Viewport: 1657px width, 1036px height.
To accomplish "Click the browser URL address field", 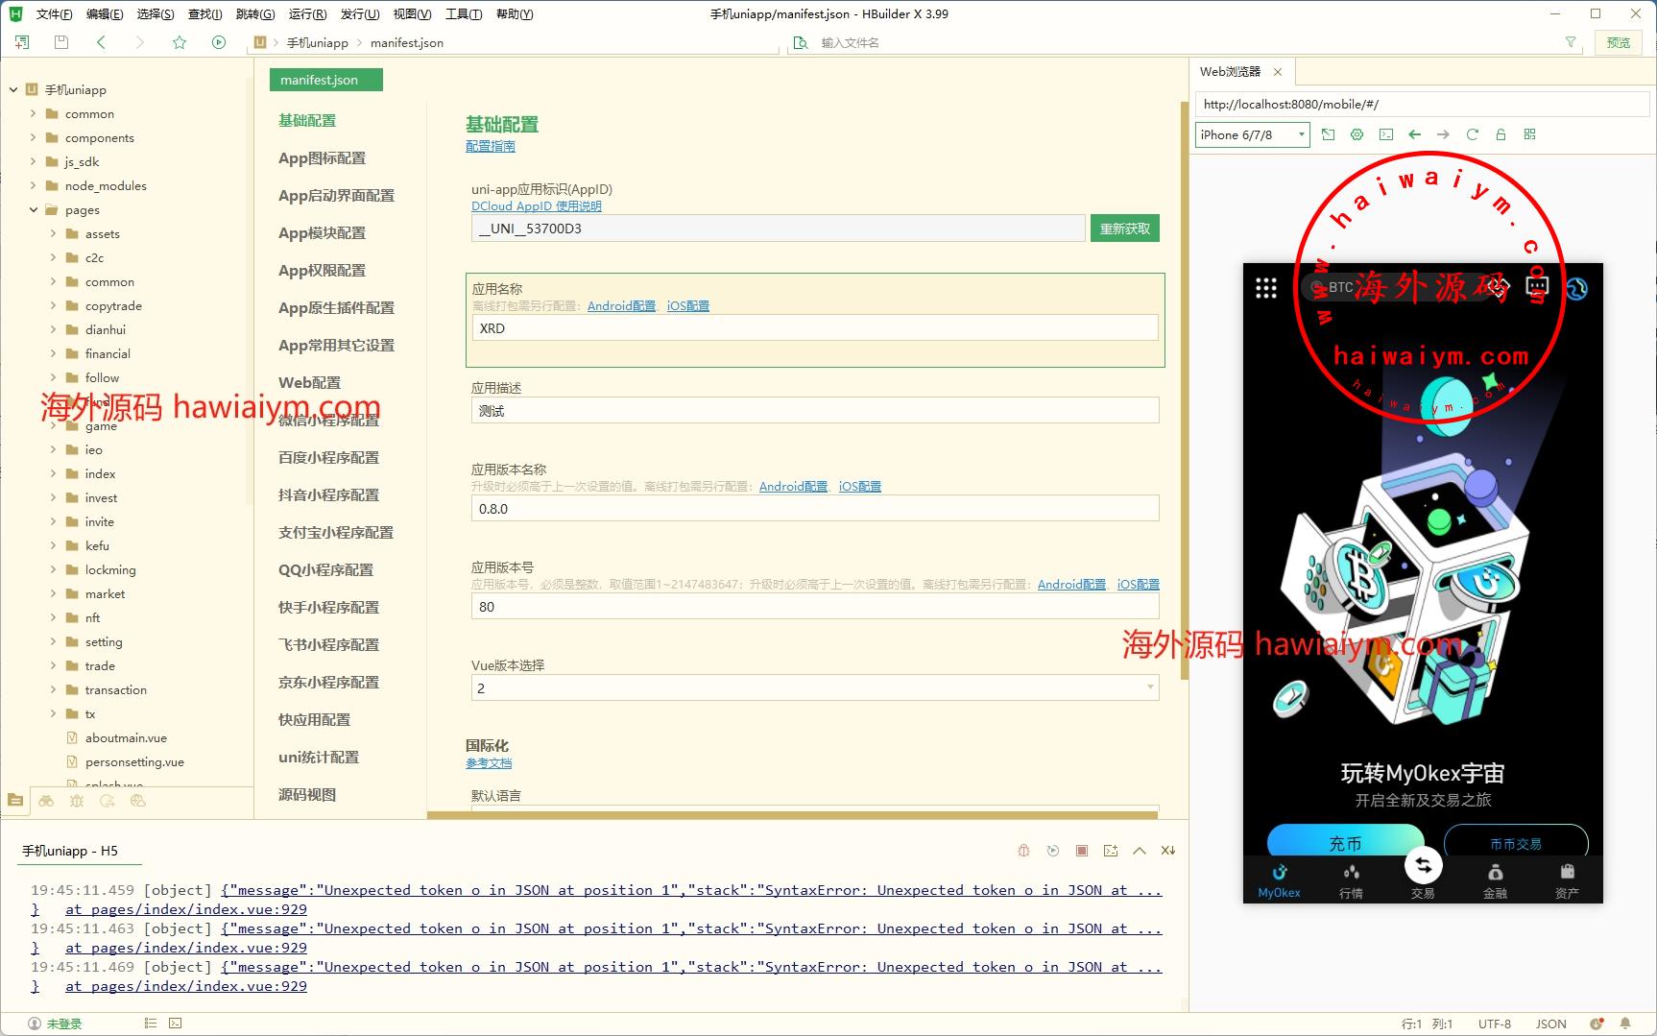I will coord(1421,105).
